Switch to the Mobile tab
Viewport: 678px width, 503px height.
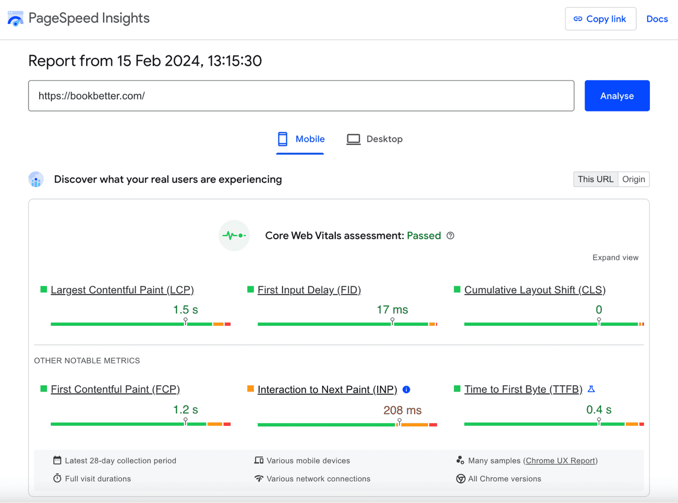coord(300,139)
